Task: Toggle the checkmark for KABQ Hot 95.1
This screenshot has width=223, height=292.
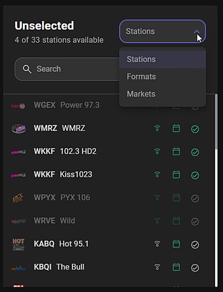Action: [195, 244]
